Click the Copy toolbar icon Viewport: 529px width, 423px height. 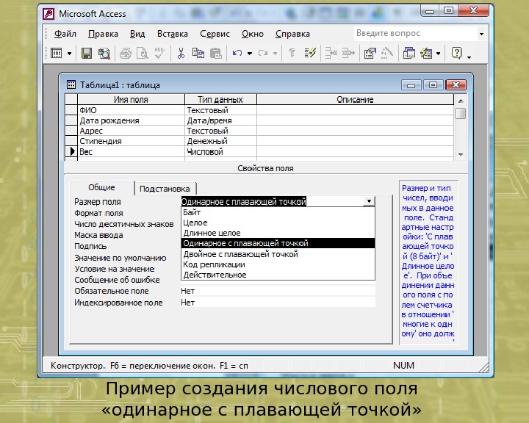(x=198, y=54)
